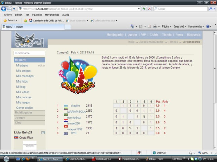Screen dimensions: 217x162
Task: Open the search provider dropdown arrow
Action: click(x=214, y=9)
